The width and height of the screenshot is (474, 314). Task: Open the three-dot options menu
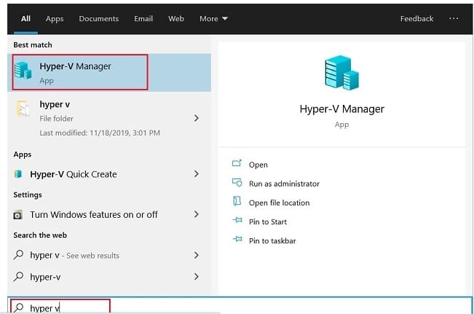[454, 19]
